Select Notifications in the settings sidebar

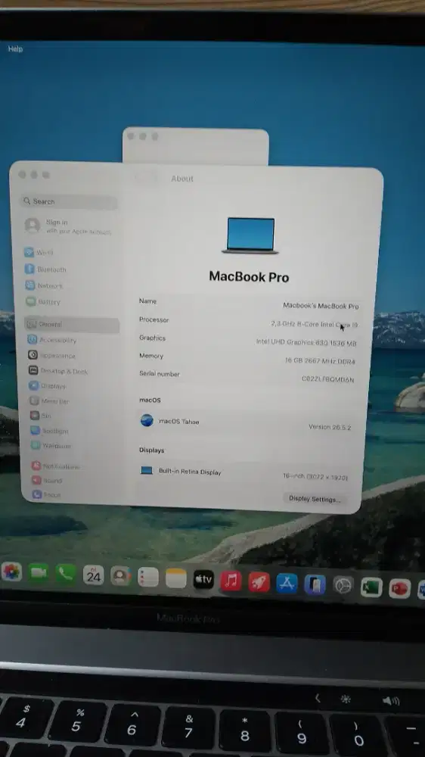[56, 466]
